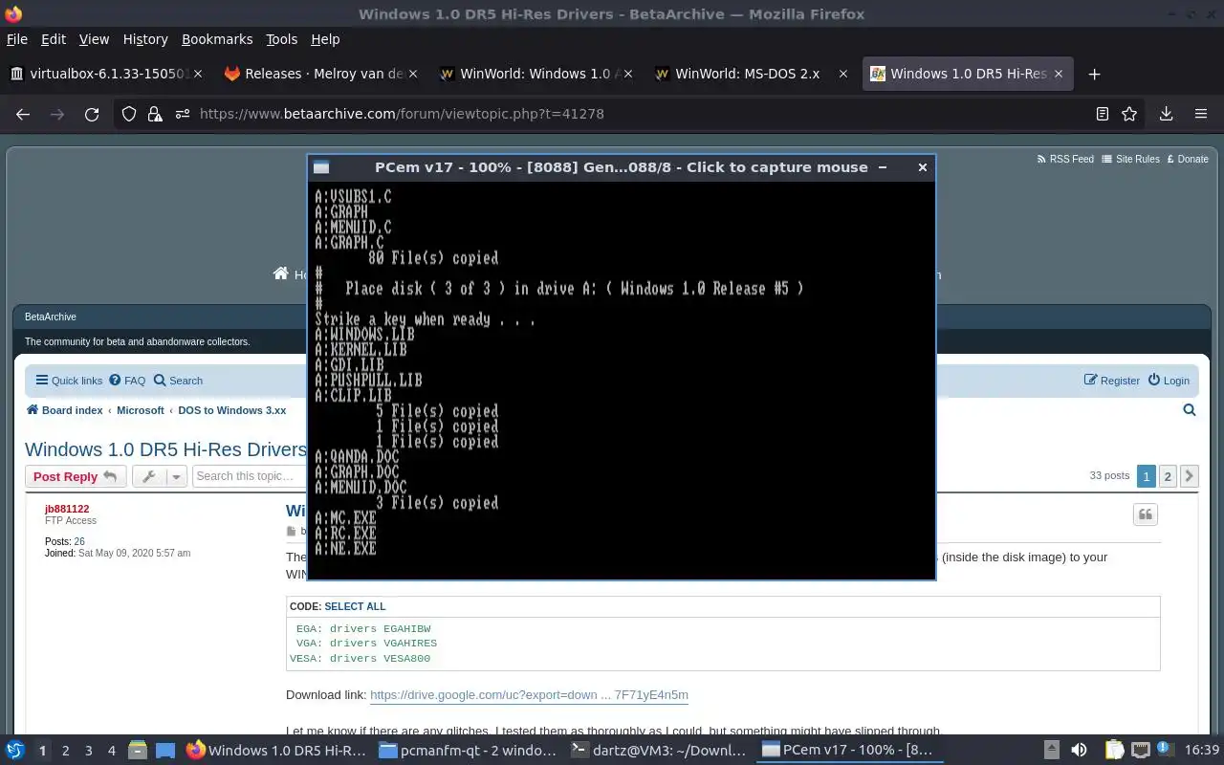Click the forum Search link
The image size is (1224, 765).
coord(178,381)
